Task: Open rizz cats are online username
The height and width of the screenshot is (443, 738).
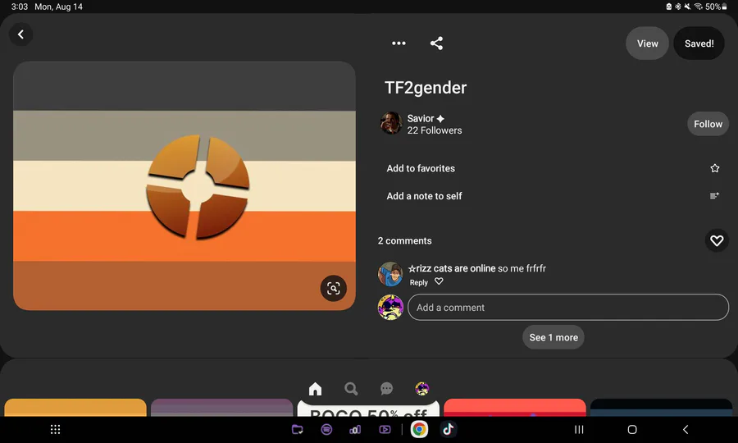Action: click(x=451, y=268)
